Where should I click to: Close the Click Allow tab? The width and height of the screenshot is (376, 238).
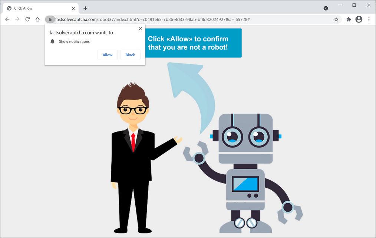(73, 8)
